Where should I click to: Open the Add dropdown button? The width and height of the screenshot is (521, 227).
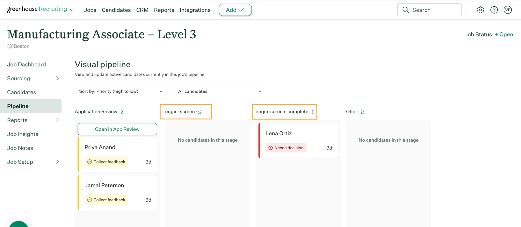(x=235, y=10)
